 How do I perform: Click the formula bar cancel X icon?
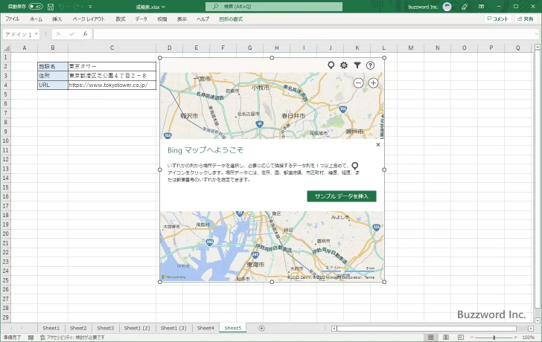[x=58, y=33]
